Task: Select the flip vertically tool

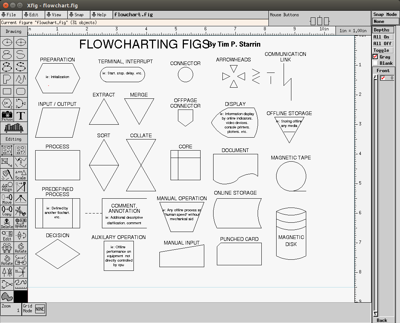Action: point(21,236)
